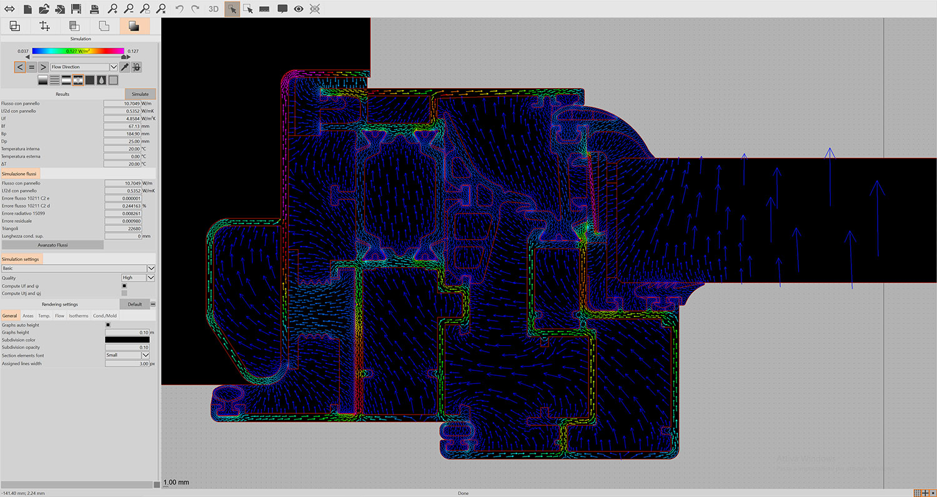The width and height of the screenshot is (937, 497).
Task: Select the eyedropper probe in the Simulation panel
Action: point(124,67)
